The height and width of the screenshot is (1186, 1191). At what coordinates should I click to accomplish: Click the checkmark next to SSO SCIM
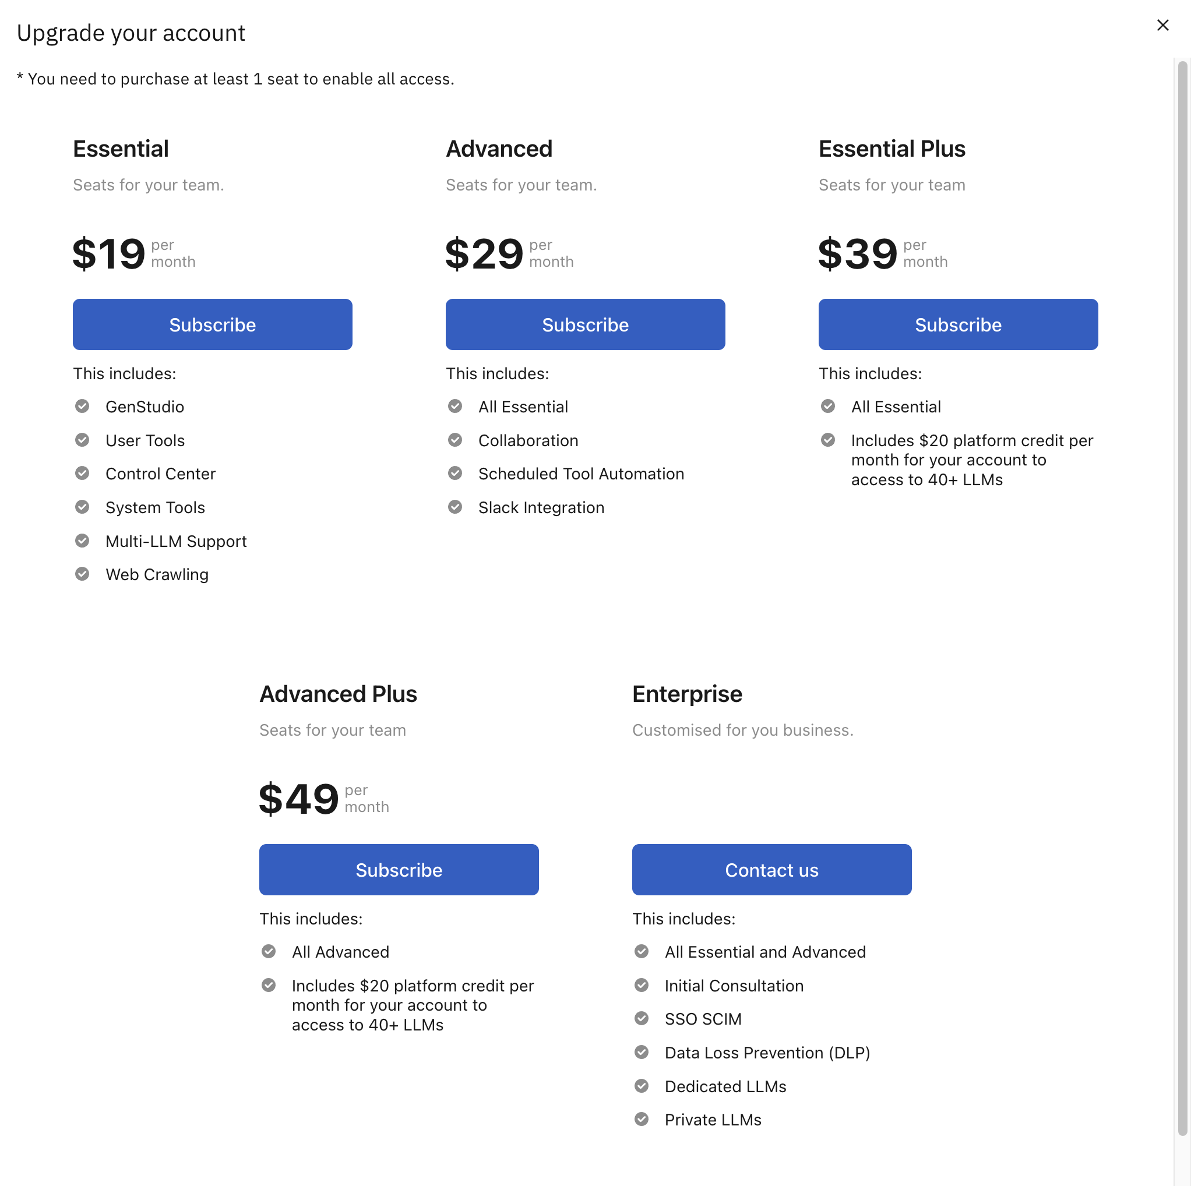(641, 1018)
